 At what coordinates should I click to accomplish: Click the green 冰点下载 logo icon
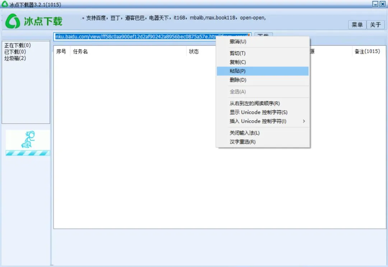(13, 21)
